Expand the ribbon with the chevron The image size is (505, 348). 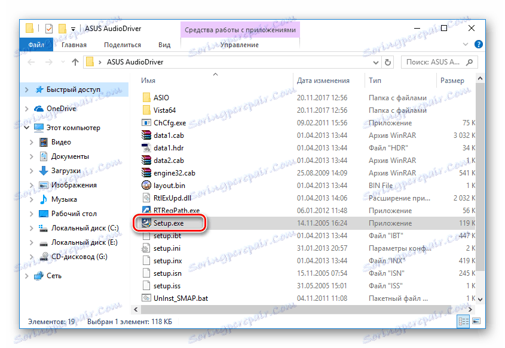click(466, 44)
